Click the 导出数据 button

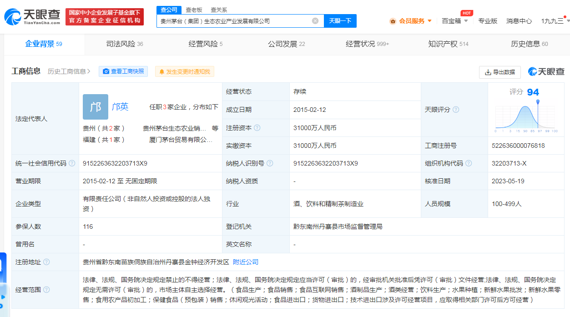coord(500,72)
